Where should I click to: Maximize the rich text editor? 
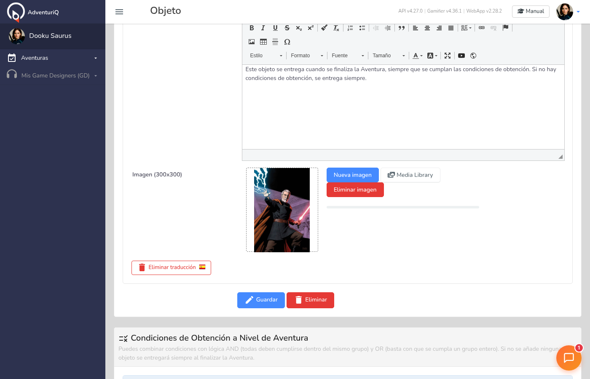click(448, 56)
